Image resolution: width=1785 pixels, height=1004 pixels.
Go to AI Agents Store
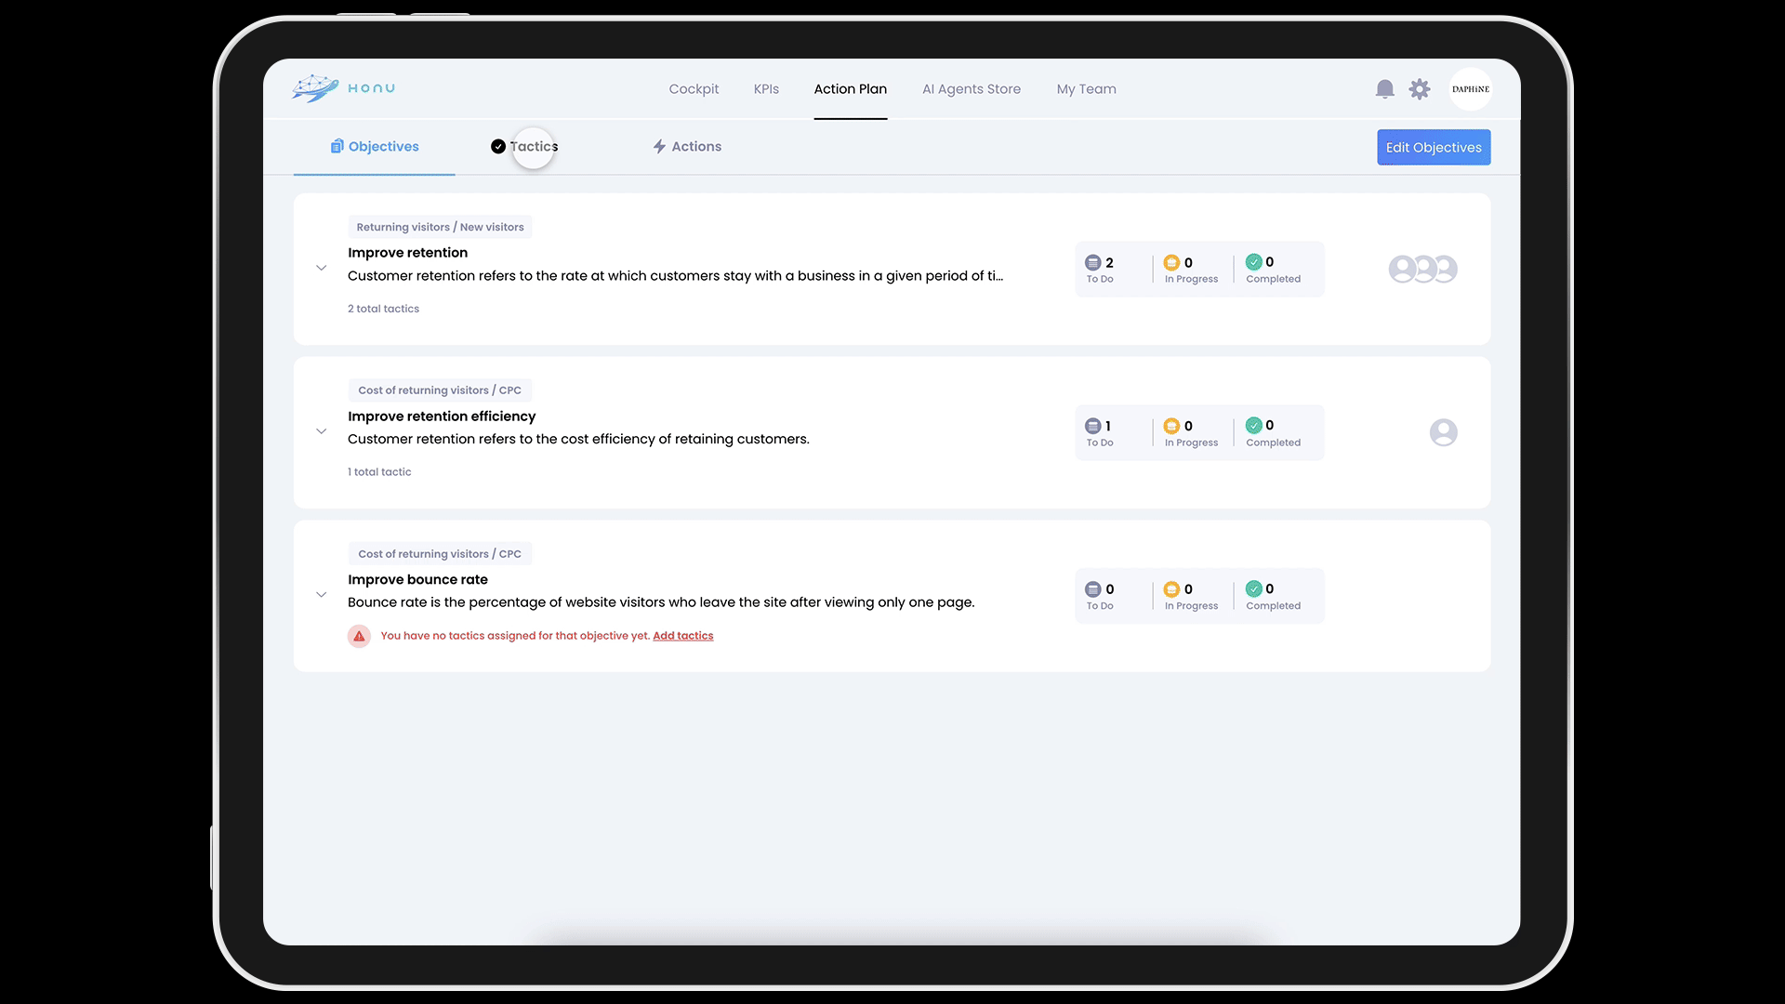[971, 89]
